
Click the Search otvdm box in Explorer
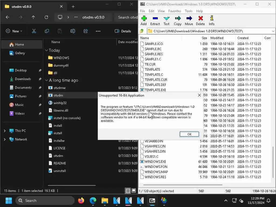(126, 17)
